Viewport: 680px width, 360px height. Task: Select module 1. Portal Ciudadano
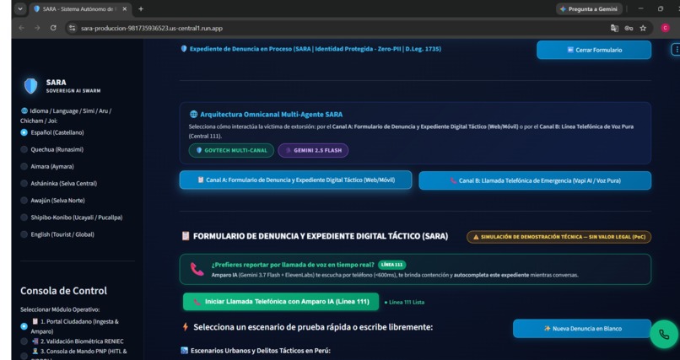(x=70, y=326)
